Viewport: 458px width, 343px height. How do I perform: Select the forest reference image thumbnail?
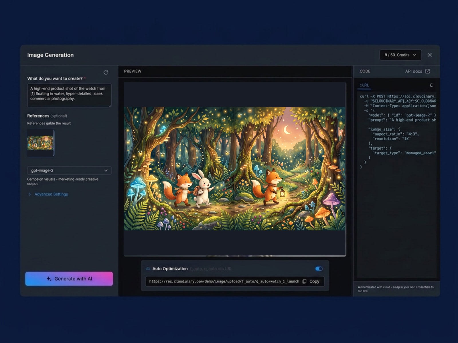40,143
